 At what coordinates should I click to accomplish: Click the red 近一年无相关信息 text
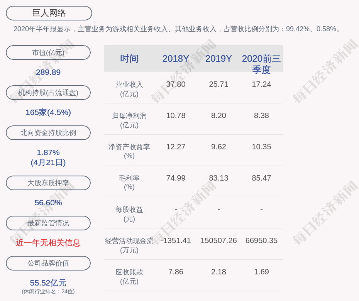pos(48,243)
